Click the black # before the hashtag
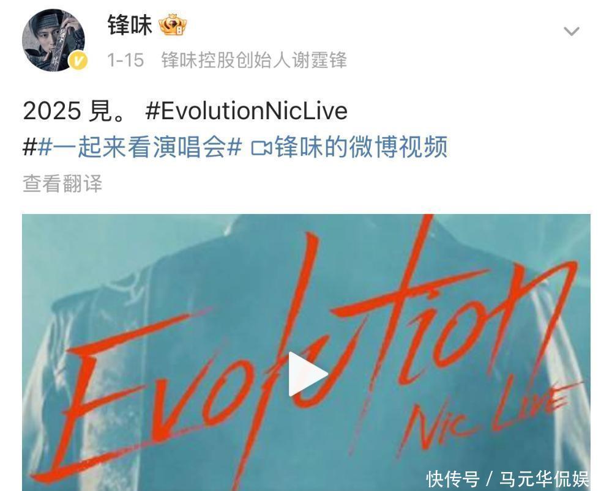Image resolution: width=612 pixels, height=491 pixels. [29, 148]
